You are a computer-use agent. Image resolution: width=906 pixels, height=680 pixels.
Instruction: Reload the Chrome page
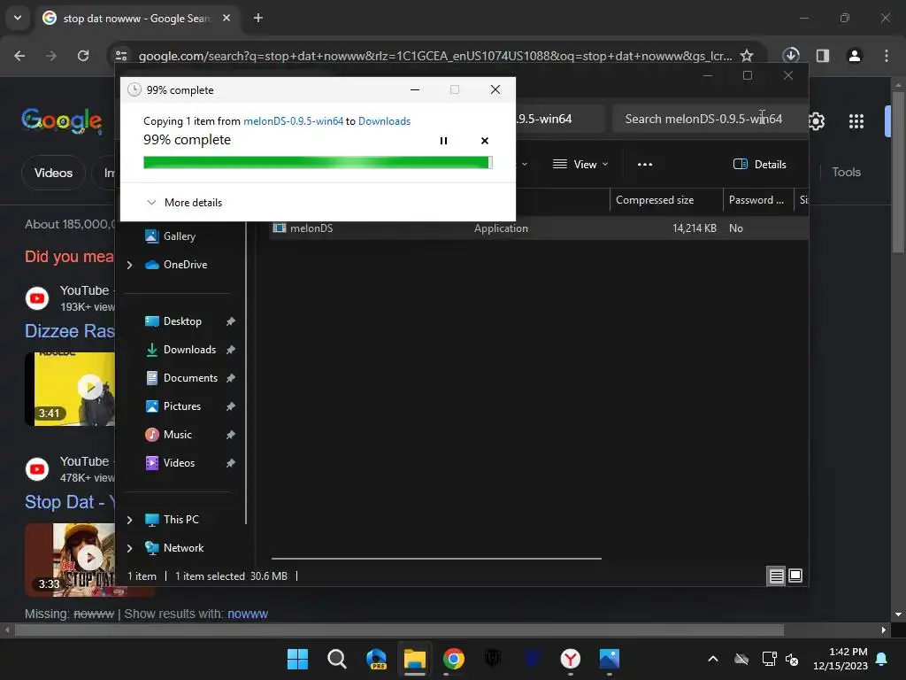coord(83,56)
